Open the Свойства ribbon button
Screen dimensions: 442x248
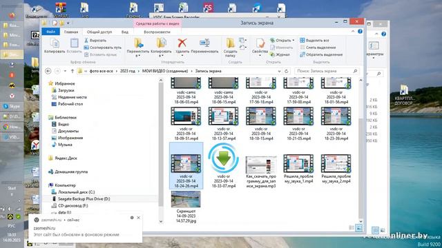point(260,47)
